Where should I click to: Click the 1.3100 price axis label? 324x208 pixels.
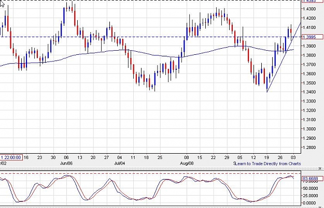[x=309, y=120]
